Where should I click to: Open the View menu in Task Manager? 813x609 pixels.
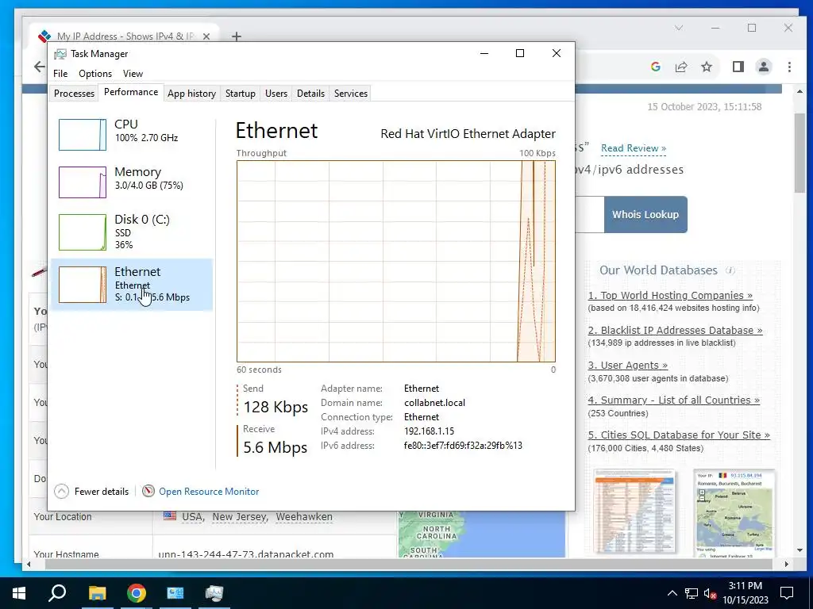tap(133, 74)
